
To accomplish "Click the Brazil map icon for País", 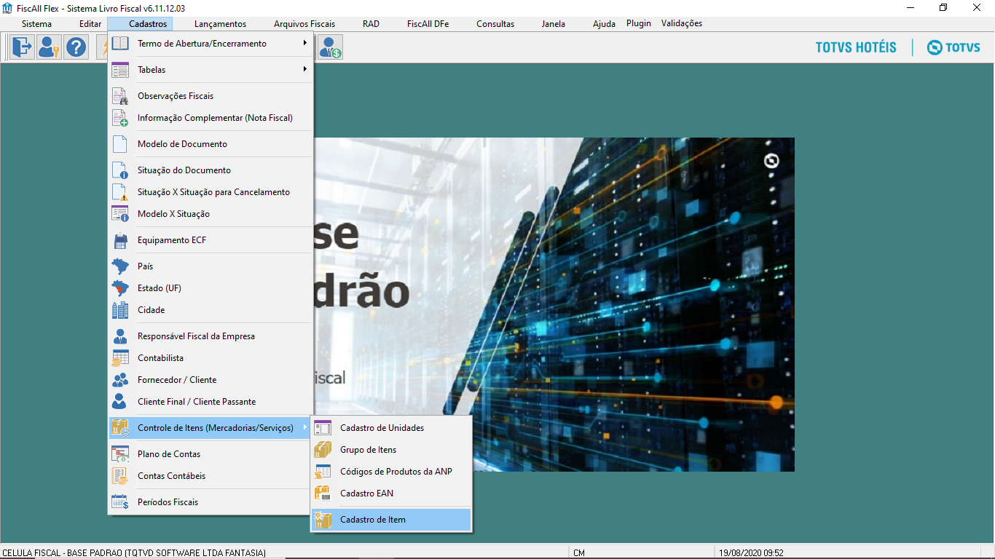I will click(120, 266).
